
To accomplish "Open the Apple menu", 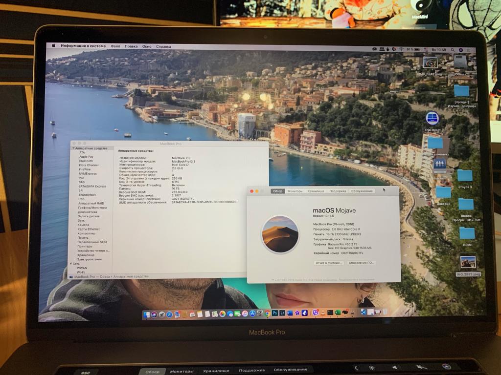I will [54, 45].
